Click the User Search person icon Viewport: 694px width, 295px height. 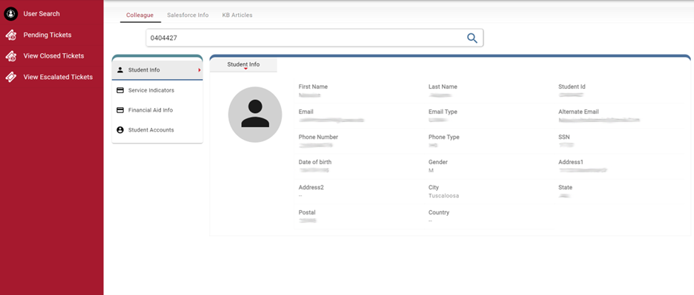(11, 14)
